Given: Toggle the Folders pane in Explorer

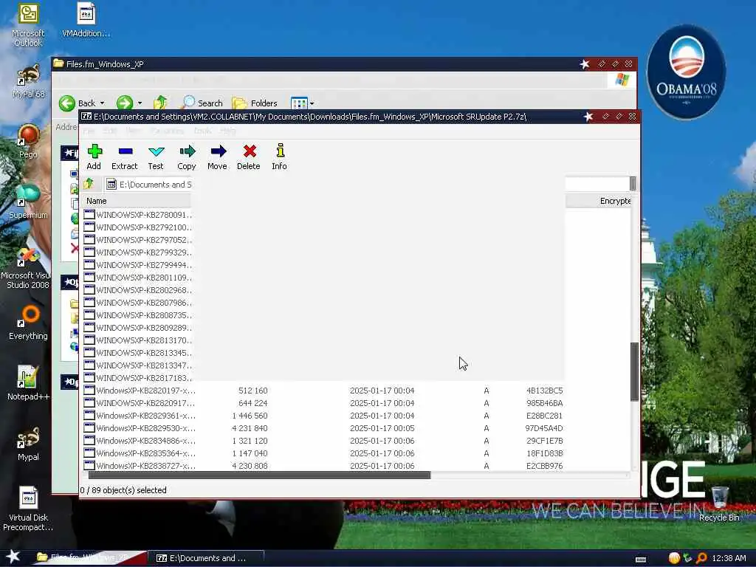Looking at the screenshot, I should point(255,103).
